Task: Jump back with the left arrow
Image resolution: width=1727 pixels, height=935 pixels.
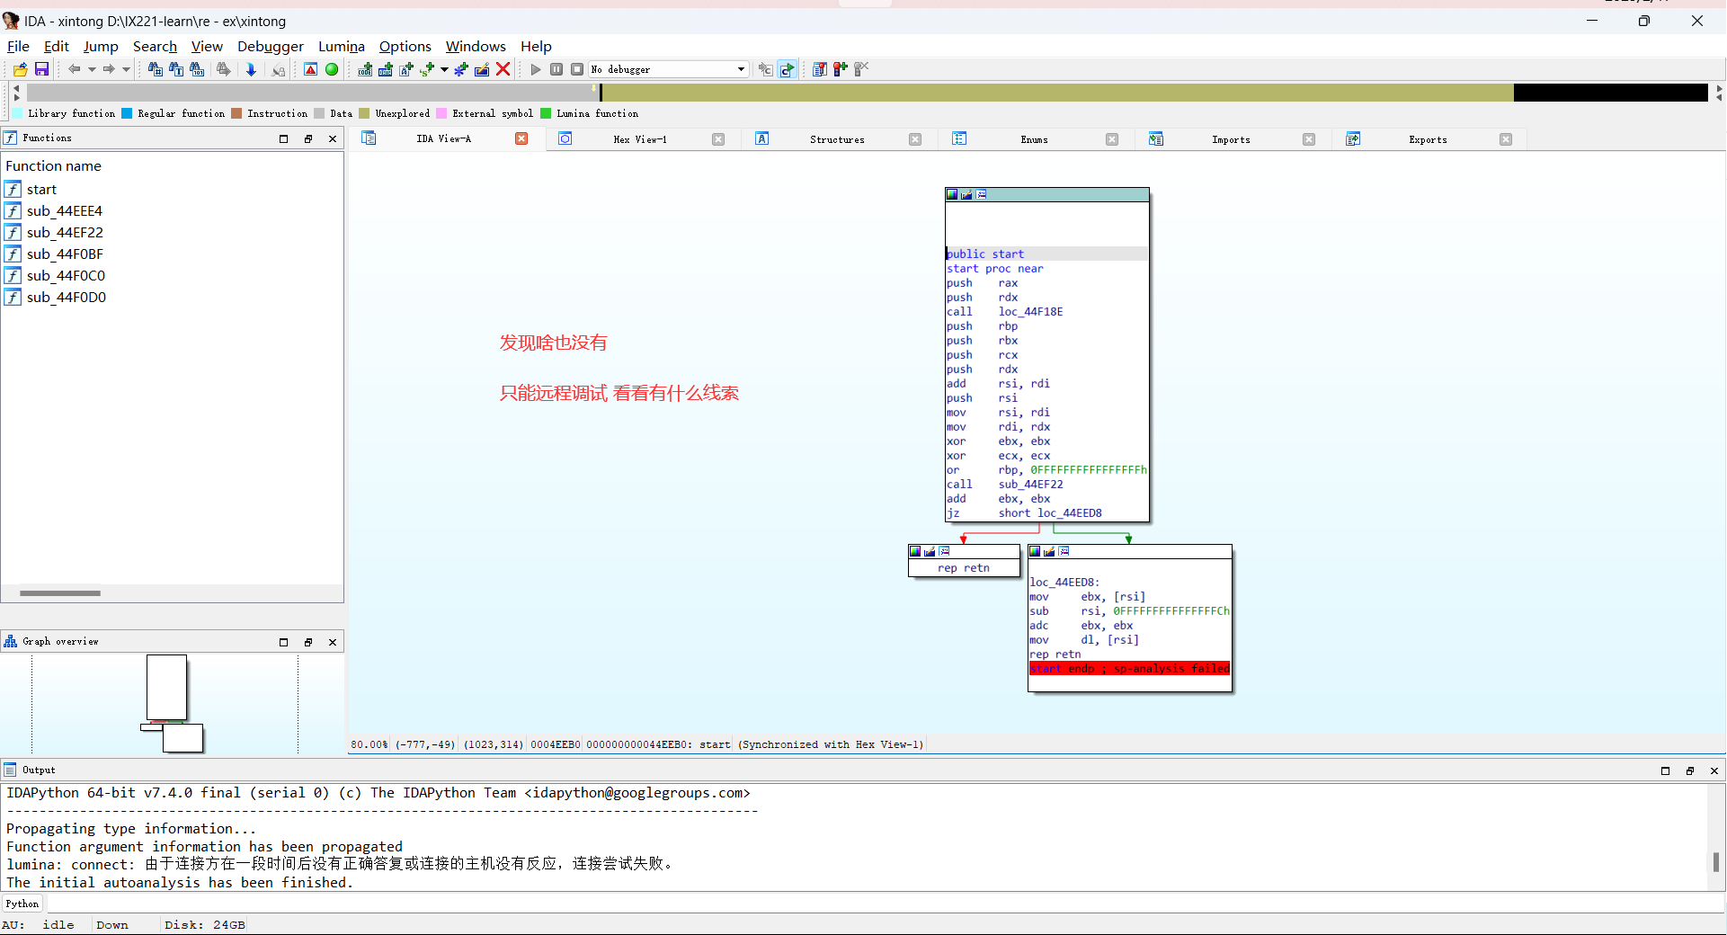Action: click(x=75, y=69)
